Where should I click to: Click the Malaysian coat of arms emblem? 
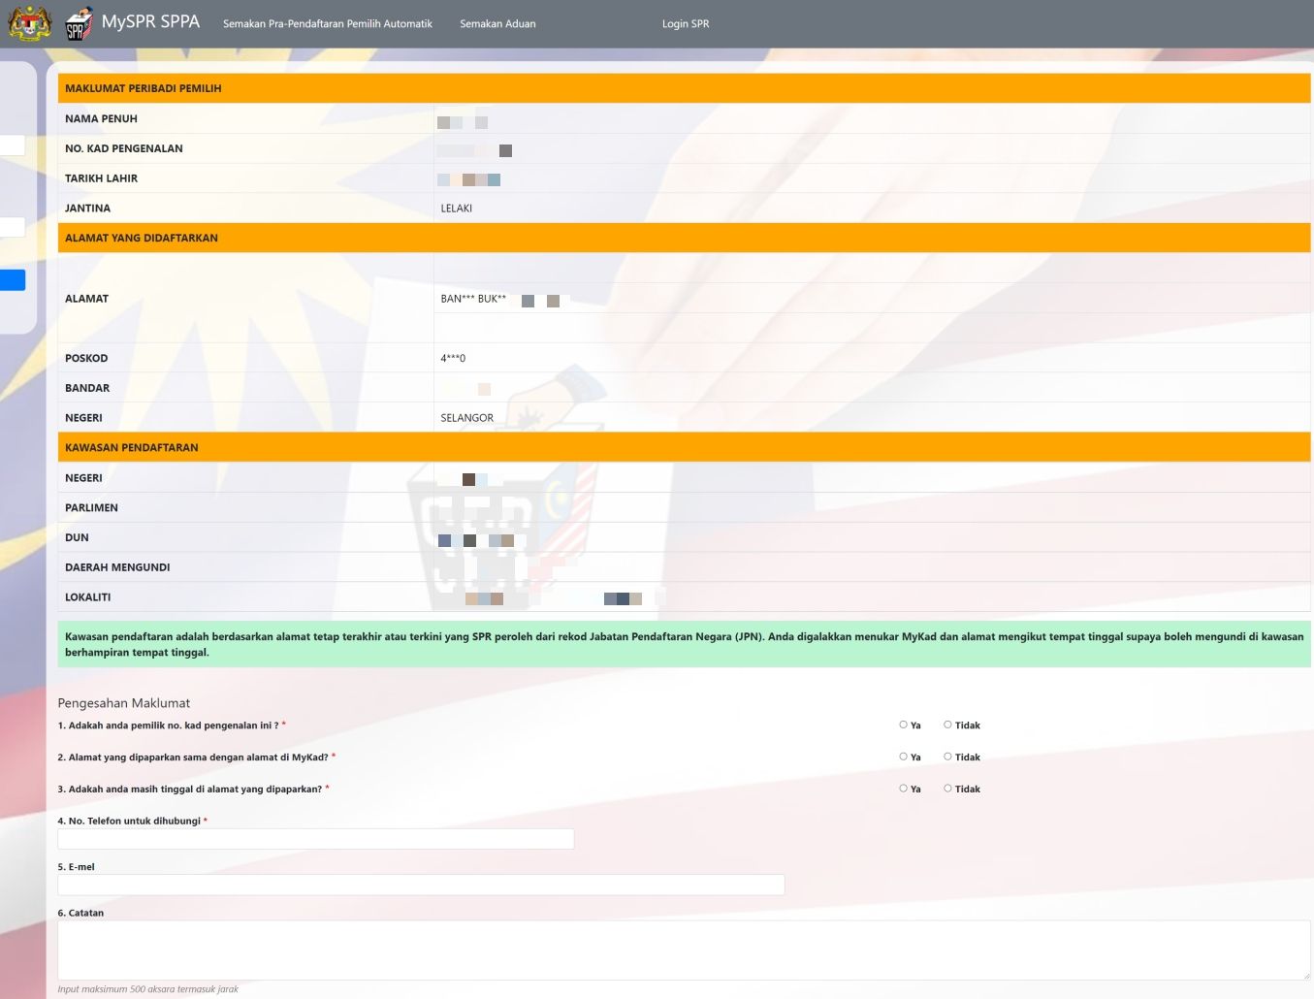[29, 23]
